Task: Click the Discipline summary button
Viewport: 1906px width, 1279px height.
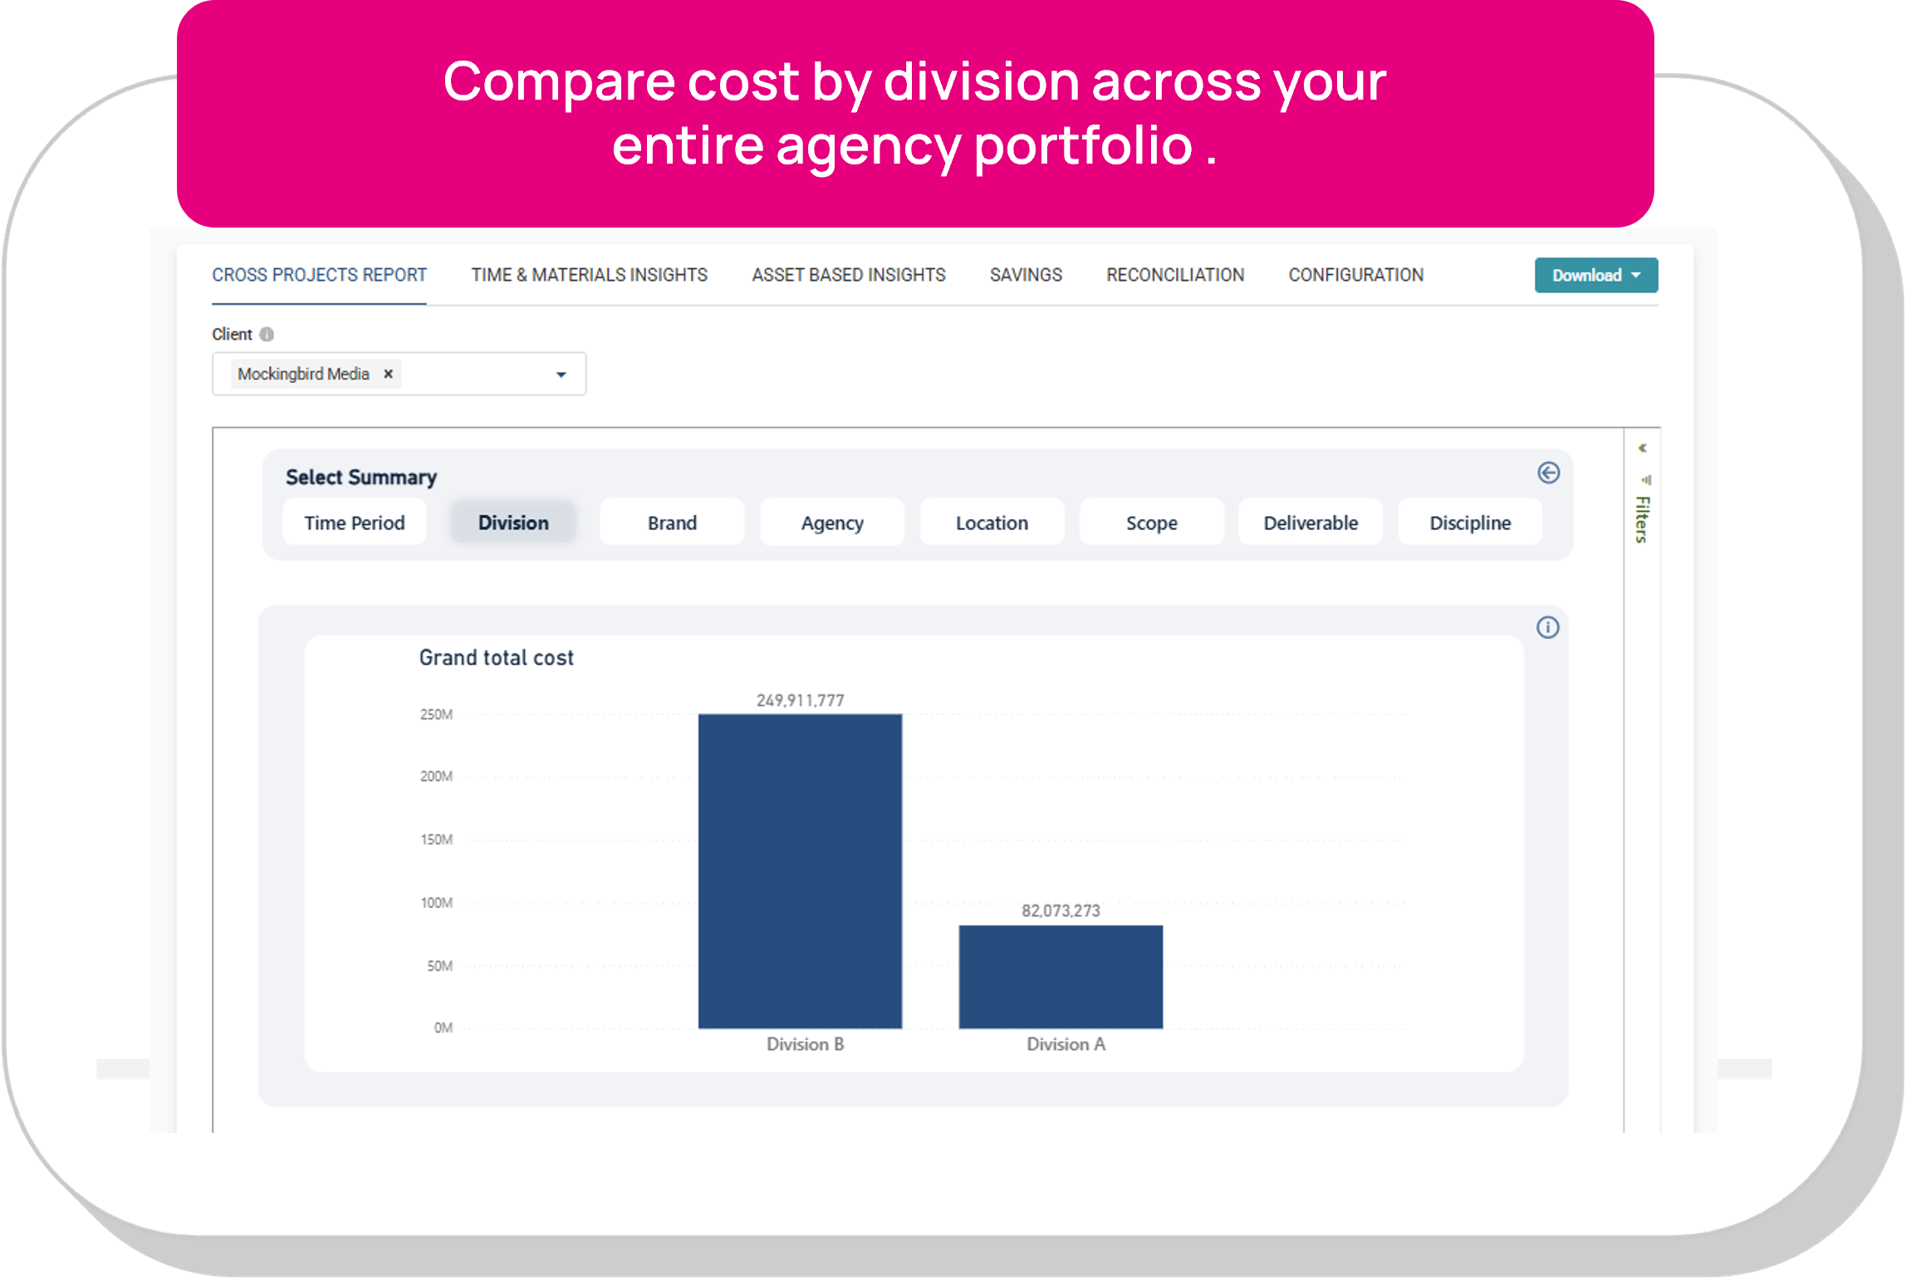Action: pyautogui.click(x=1469, y=522)
